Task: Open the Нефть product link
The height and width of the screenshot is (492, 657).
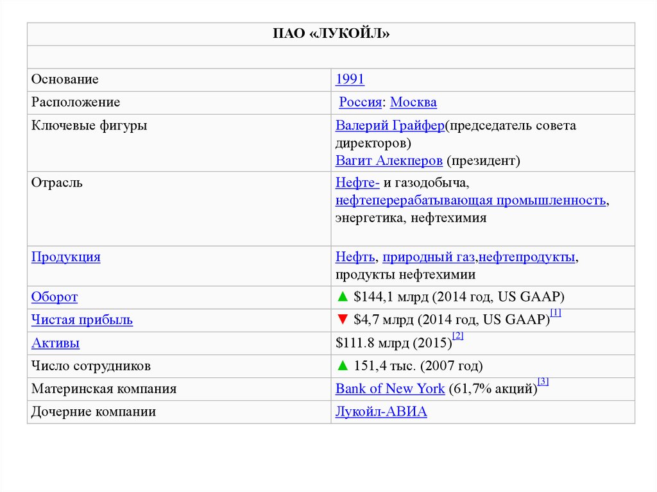Action: pos(355,257)
